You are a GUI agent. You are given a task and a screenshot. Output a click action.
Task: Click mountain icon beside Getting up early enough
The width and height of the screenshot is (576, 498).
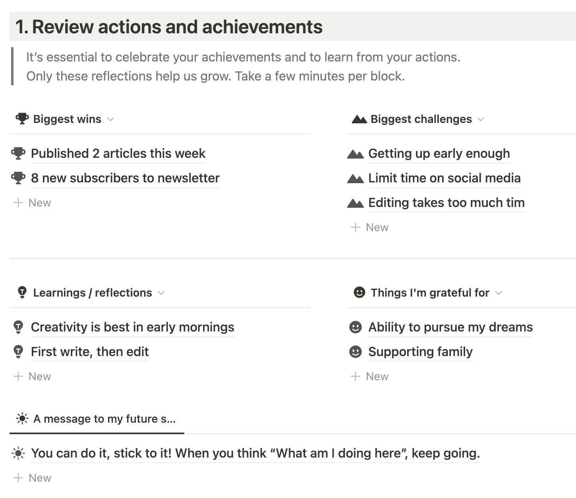[355, 154]
